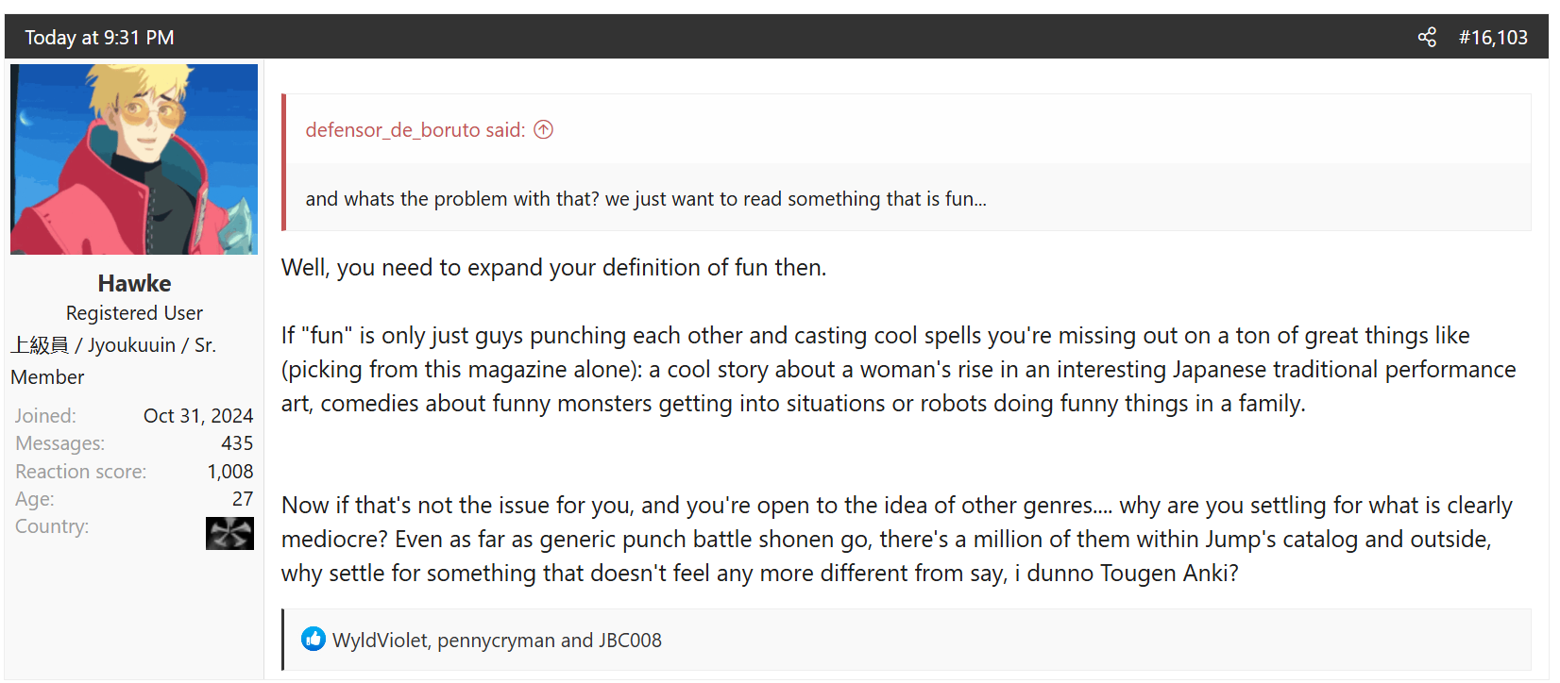1560x683 pixels.
Task: Click the "Registered User" banner
Action: click(x=134, y=313)
